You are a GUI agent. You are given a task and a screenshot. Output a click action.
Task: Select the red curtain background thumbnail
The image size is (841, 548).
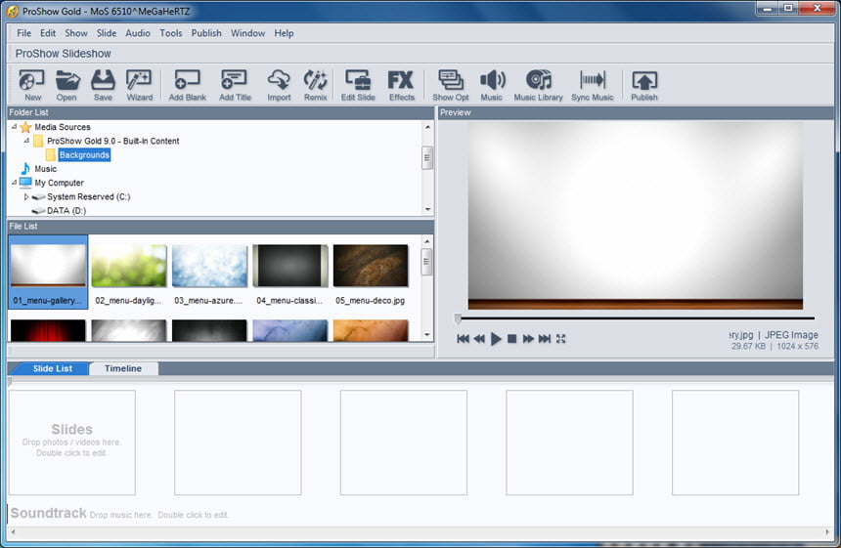coord(48,330)
